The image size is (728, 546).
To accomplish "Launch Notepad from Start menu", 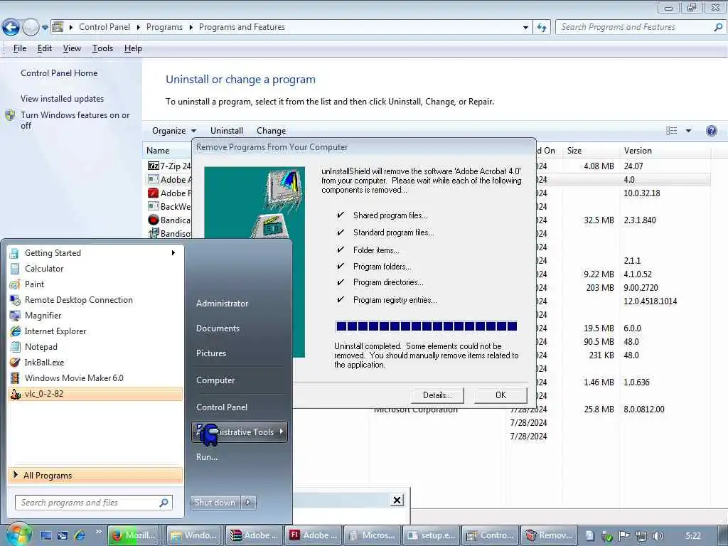I will point(95,347).
